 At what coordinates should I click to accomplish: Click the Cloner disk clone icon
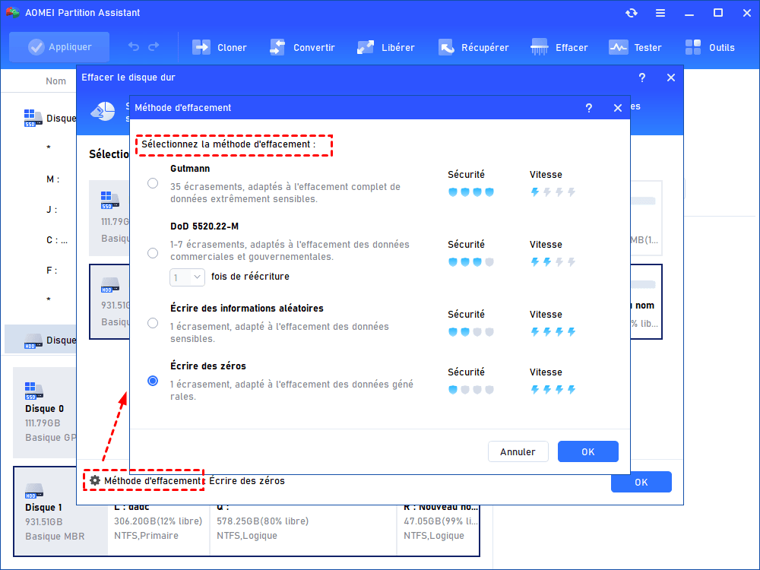[201, 47]
